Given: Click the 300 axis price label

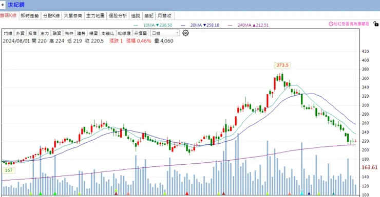Looking at the screenshot, I should pos(365,105).
